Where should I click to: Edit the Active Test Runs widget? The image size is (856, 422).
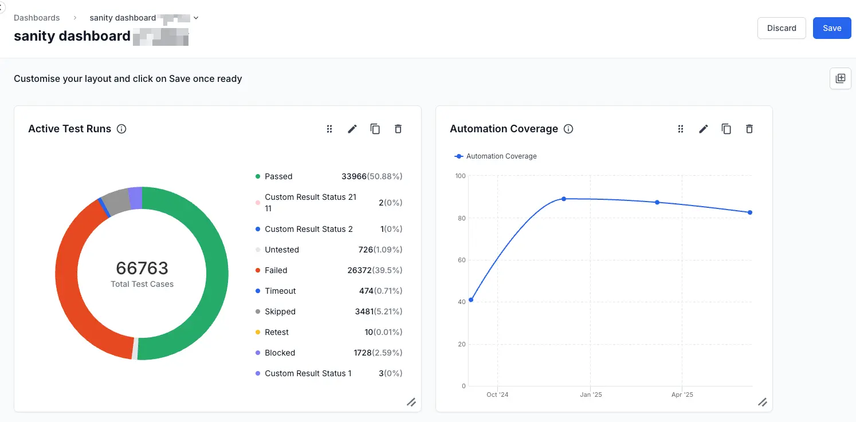(x=352, y=129)
